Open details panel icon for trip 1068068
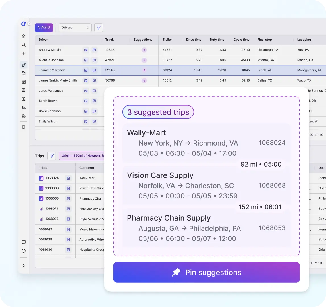 tap(68, 188)
